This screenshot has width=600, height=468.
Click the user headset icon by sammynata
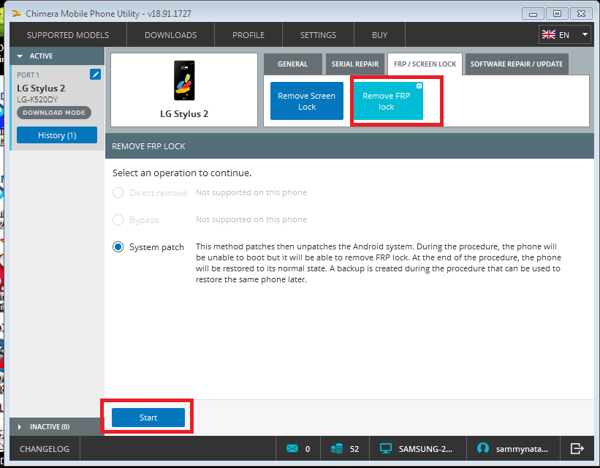[x=483, y=448]
